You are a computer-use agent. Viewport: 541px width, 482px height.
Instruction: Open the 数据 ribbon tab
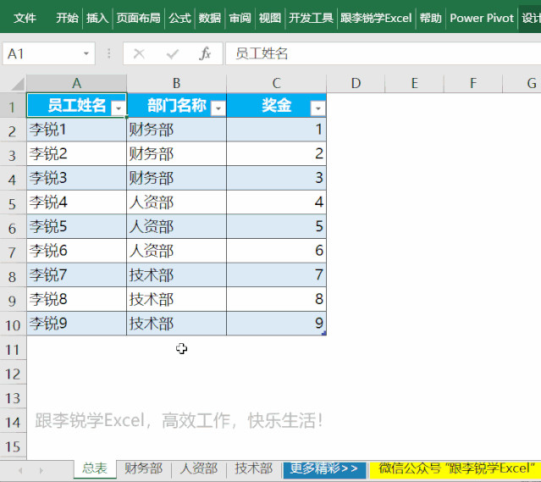point(210,18)
